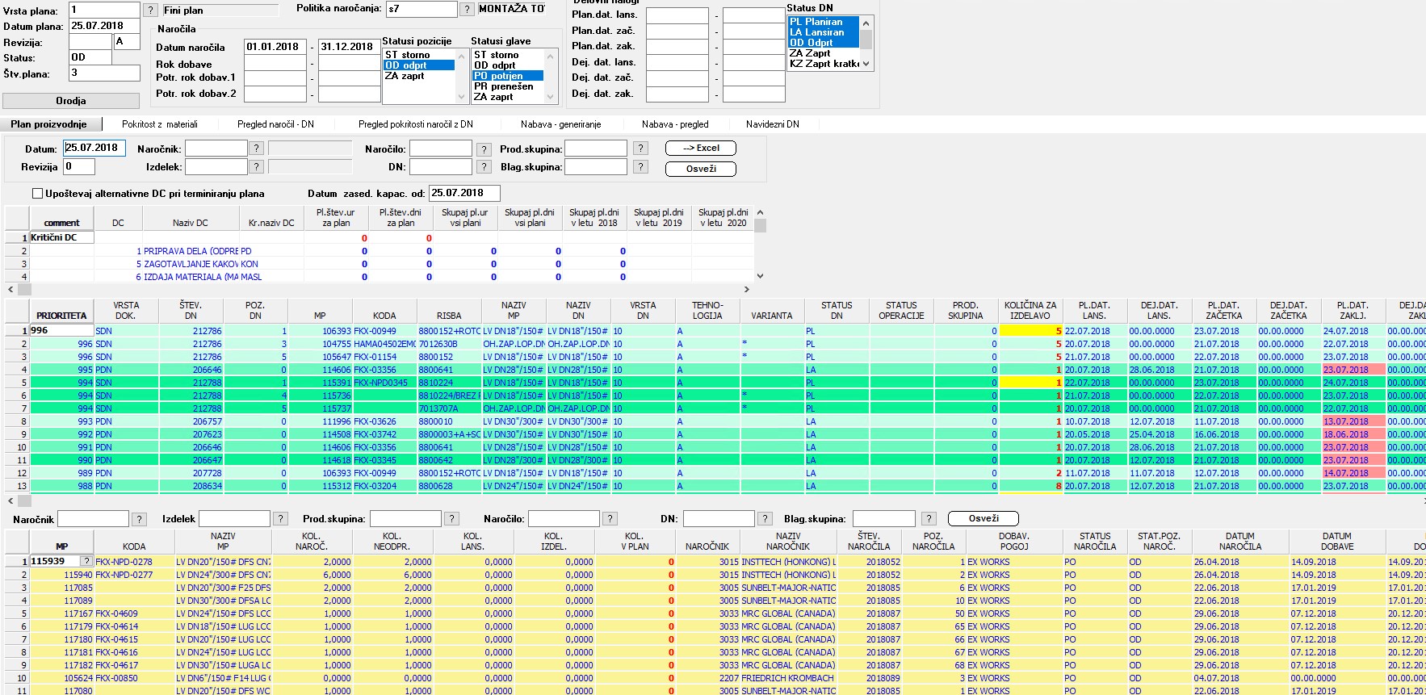The image size is (1426, 695).
Task: Select PL Planiran in Status DN list
Action: 824,22
